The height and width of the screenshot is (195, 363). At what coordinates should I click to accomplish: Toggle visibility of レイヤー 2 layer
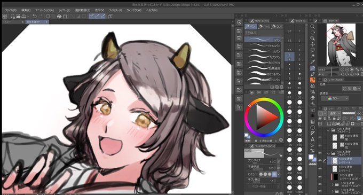(320, 169)
